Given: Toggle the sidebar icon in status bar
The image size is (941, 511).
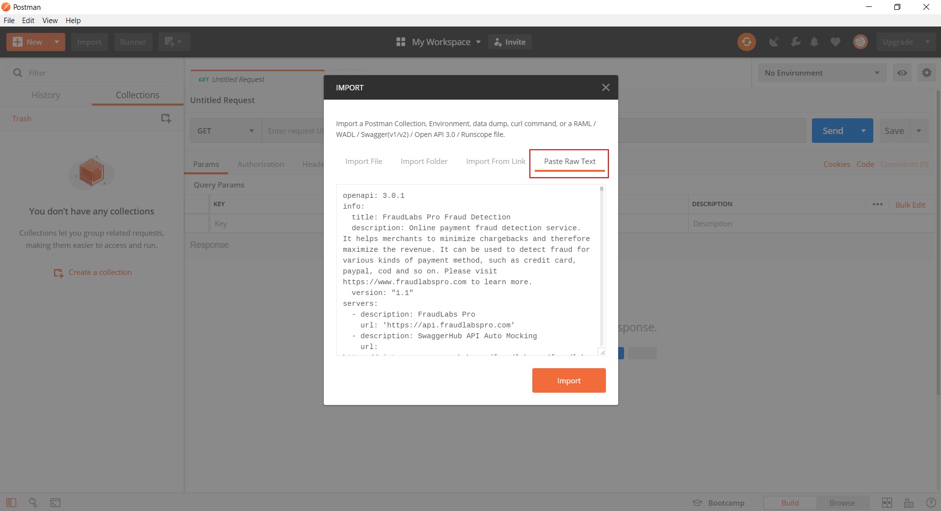Looking at the screenshot, I should point(11,503).
